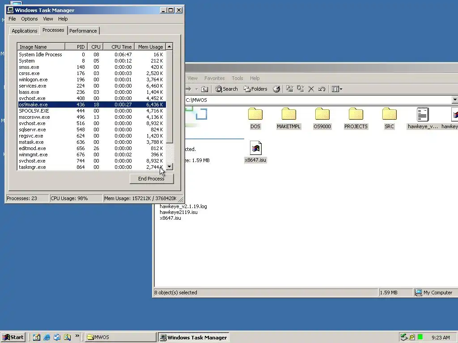Click the Show Desktop quick launch icon

[37, 337]
